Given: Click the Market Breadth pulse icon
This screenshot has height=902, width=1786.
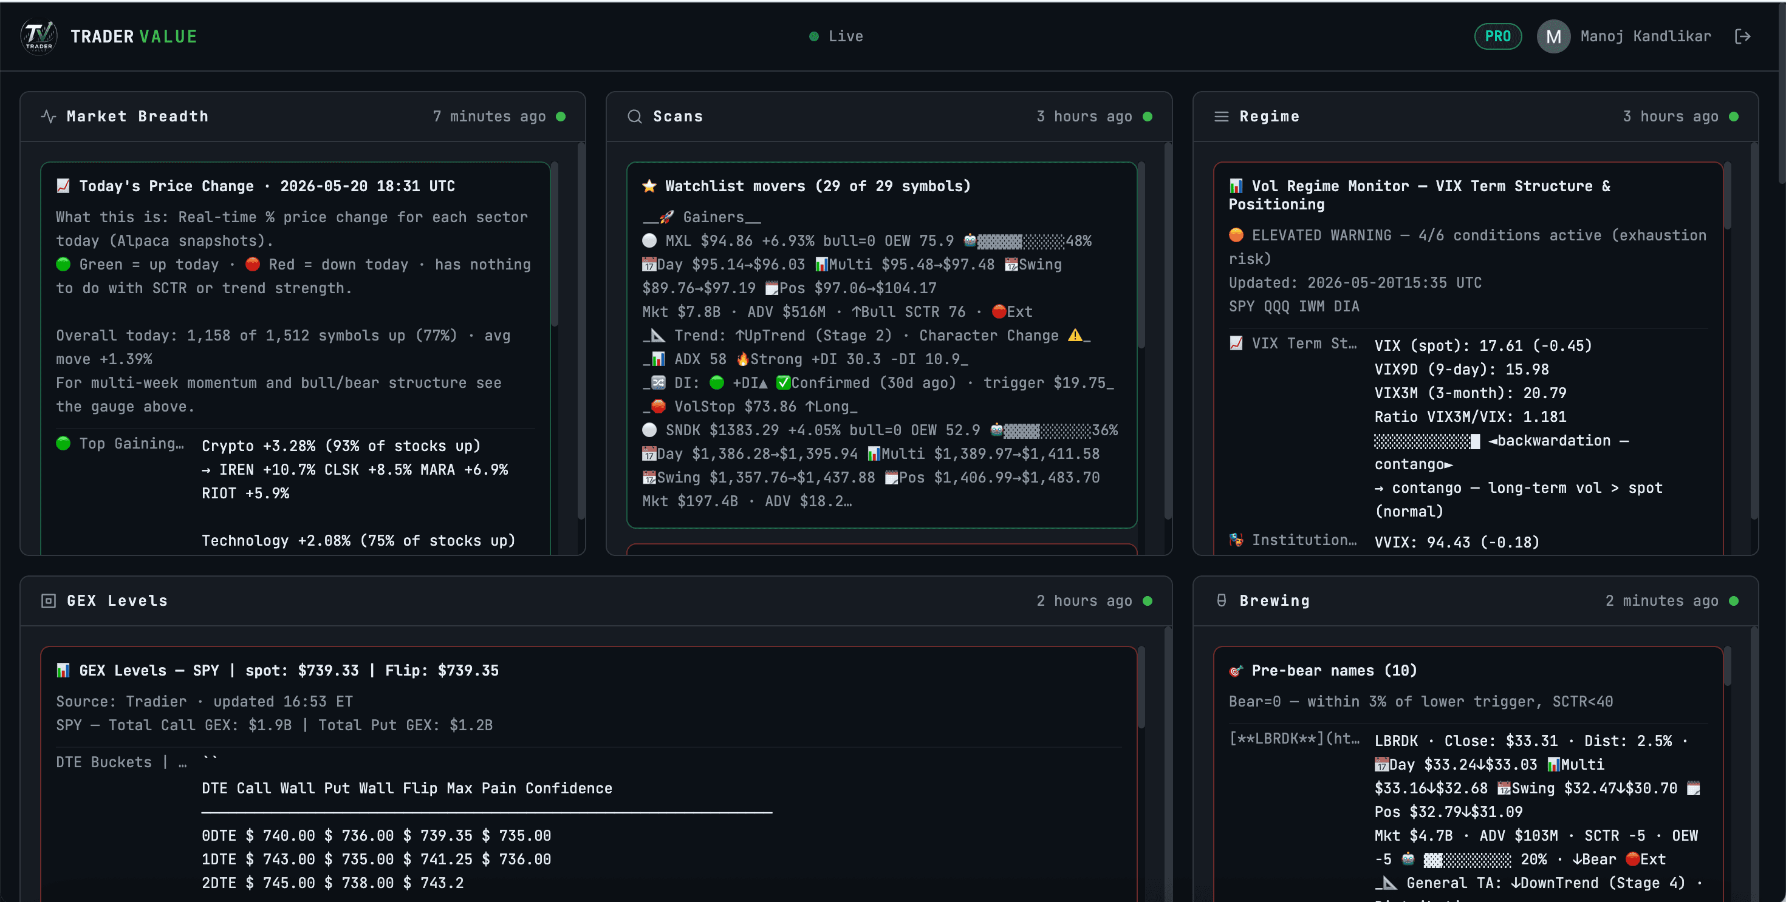Looking at the screenshot, I should click(49, 117).
